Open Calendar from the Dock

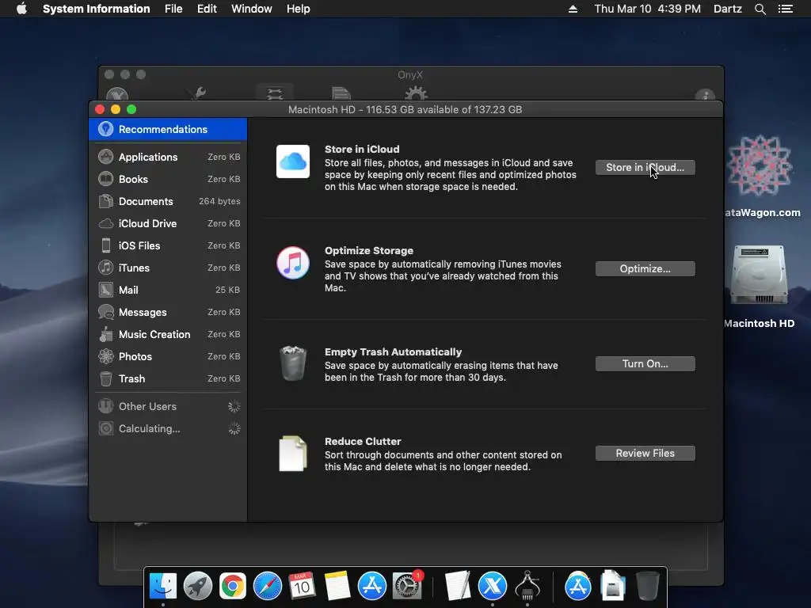point(302,587)
